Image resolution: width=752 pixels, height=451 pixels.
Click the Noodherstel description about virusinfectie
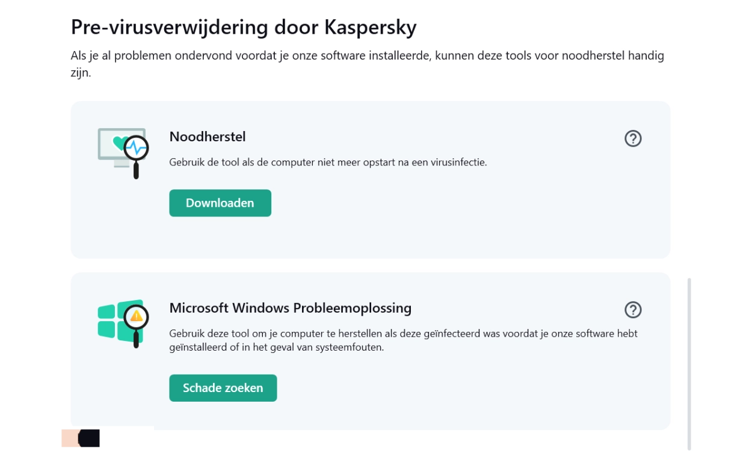(x=328, y=162)
